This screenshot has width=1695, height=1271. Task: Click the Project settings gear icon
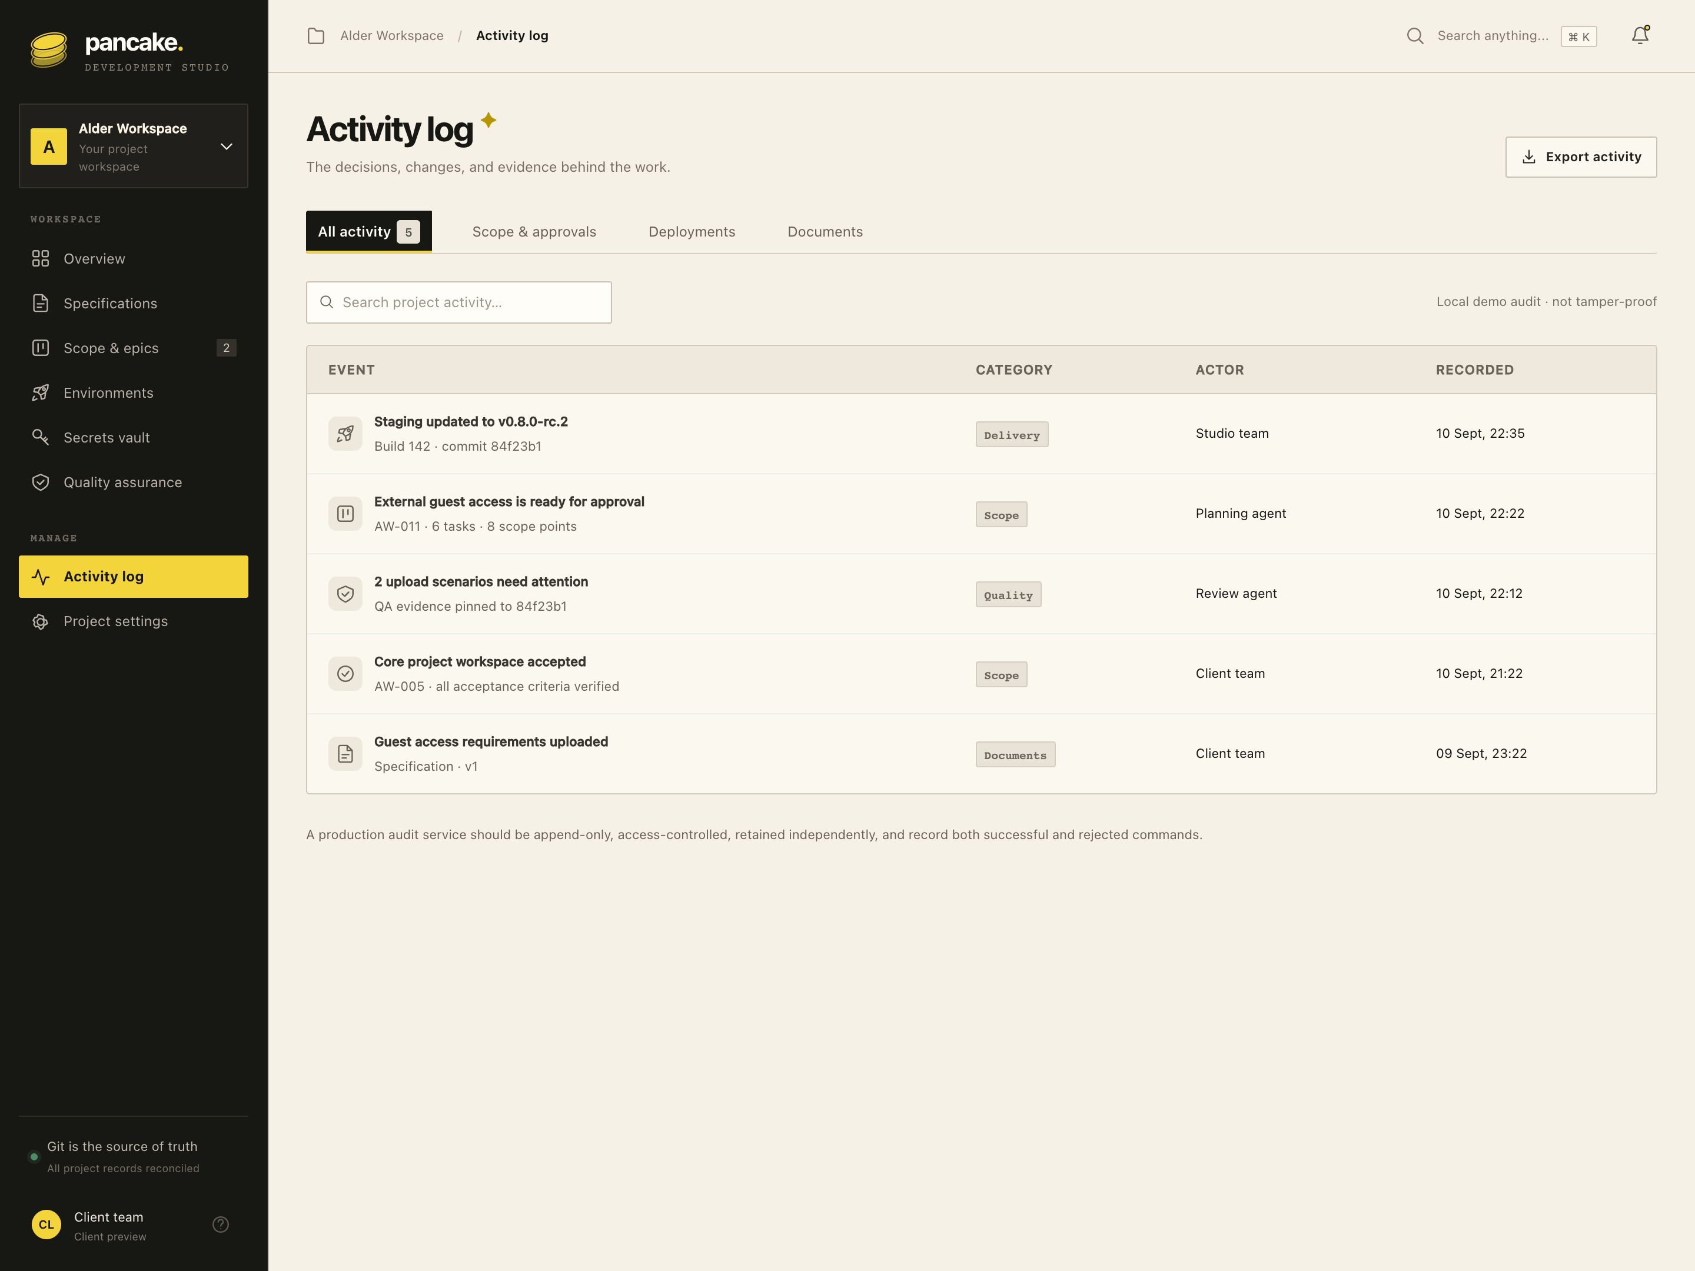pos(41,621)
